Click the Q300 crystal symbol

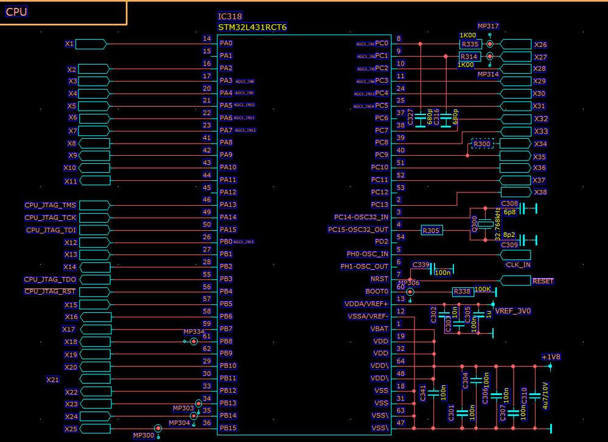[485, 224]
